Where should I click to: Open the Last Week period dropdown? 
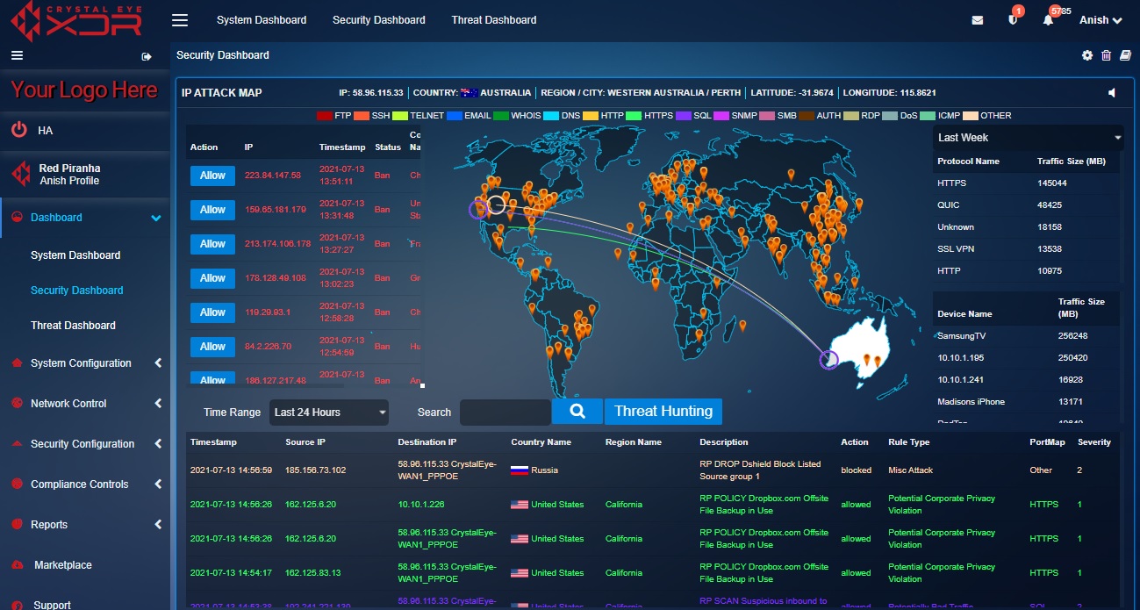(1029, 137)
